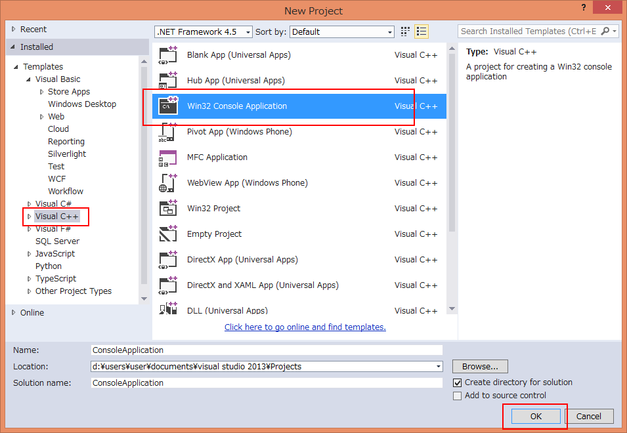Expand the Recent section
Image resolution: width=627 pixels, height=433 pixels.
(x=14, y=29)
